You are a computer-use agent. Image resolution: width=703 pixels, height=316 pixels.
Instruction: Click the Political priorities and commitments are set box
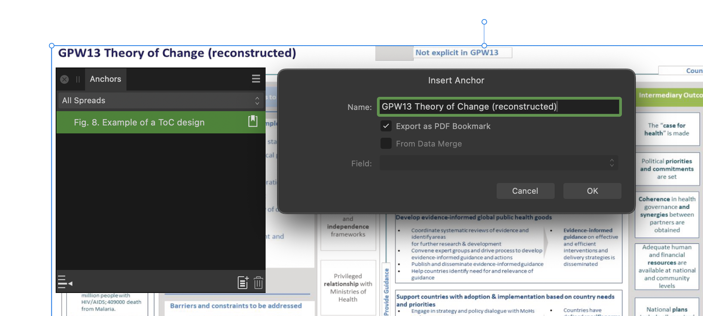[667, 169]
